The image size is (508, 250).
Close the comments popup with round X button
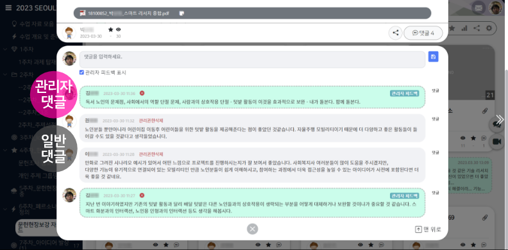tap(252, 229)
